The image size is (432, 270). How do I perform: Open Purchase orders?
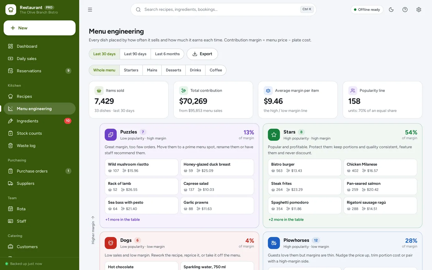39,171
